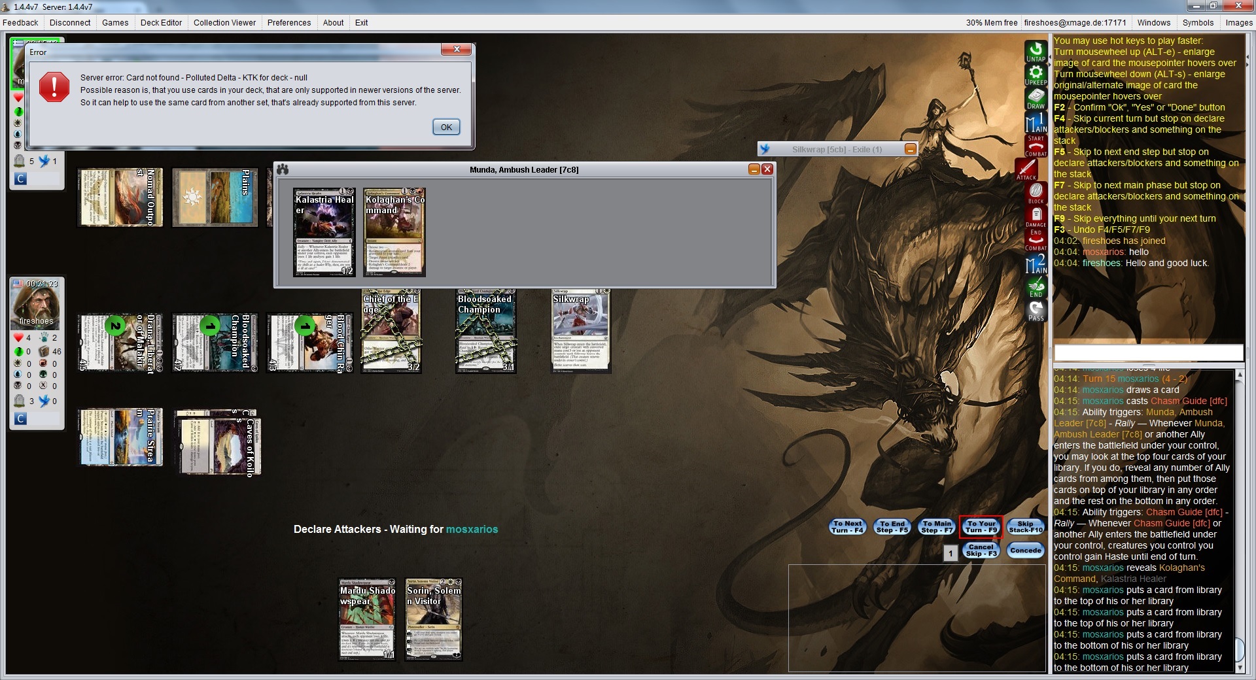This screenshot has width=1256, height=680.
Task: Click To Main Step F7 button
Action: 937,527
